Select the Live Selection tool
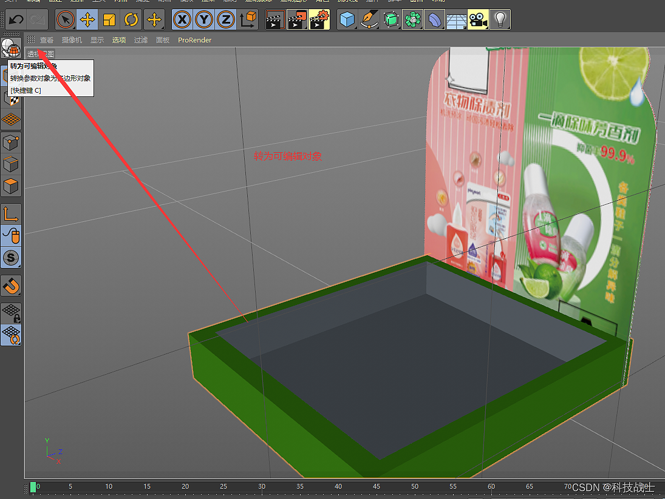665x499 pixels. pos(66,19)
